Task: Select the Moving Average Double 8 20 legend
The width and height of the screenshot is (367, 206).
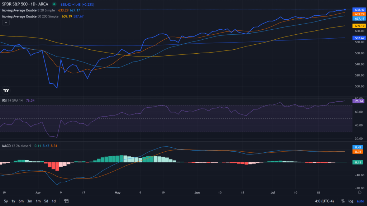Action: tap(28, 10)
